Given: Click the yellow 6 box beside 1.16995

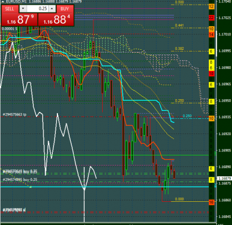Looking at the screenshot, I should pyautogui.click(x=212, y=52).
